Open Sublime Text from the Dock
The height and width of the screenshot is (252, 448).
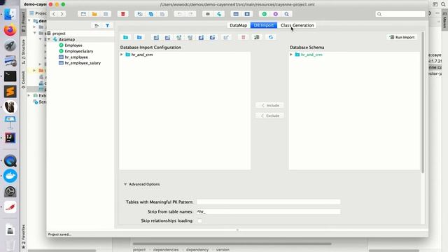pos(10,92)
